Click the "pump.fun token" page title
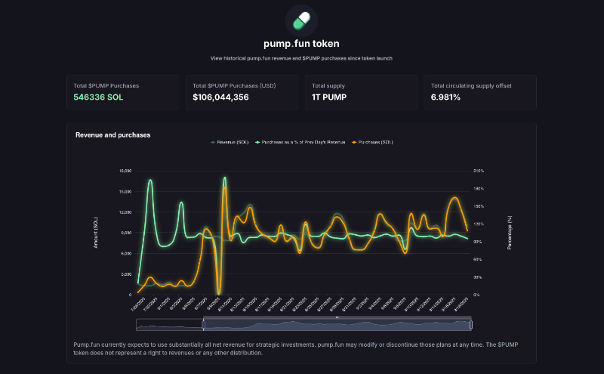604x374 pixels. (301, 44)
